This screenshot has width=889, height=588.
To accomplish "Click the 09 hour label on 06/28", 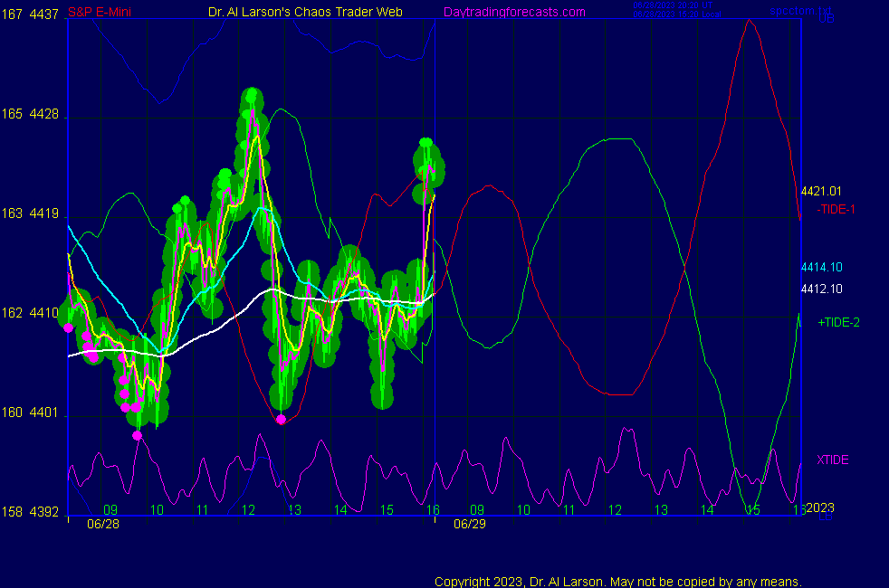I will pos(110,510).
